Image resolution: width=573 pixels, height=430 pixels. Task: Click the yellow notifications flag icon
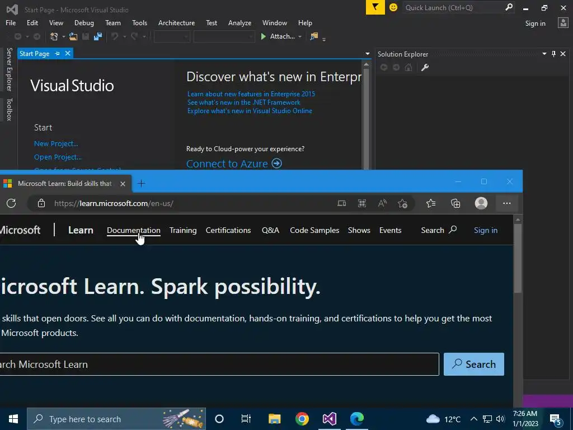pyautogui.click(x=375, y=7)
